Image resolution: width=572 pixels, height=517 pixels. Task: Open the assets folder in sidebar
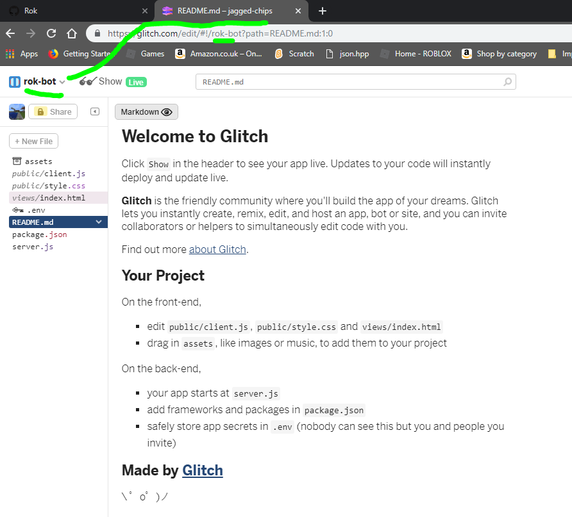[33, 161]
